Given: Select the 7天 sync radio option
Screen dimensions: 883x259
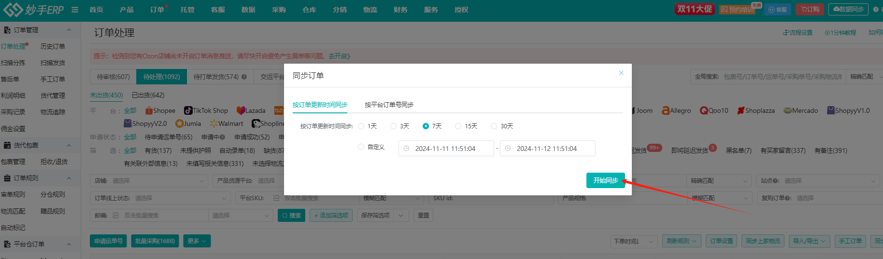Looking at the screenshot, I should tap(426, 126).
